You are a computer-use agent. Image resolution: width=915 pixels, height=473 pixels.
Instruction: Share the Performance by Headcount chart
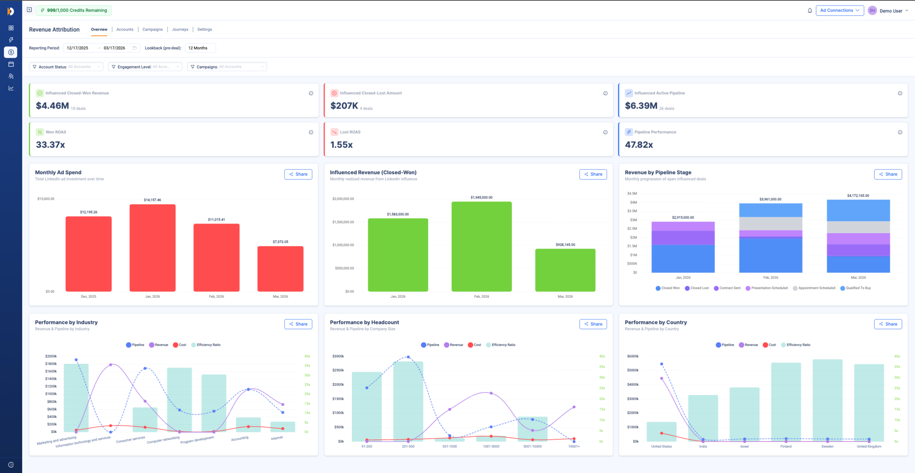593,324
